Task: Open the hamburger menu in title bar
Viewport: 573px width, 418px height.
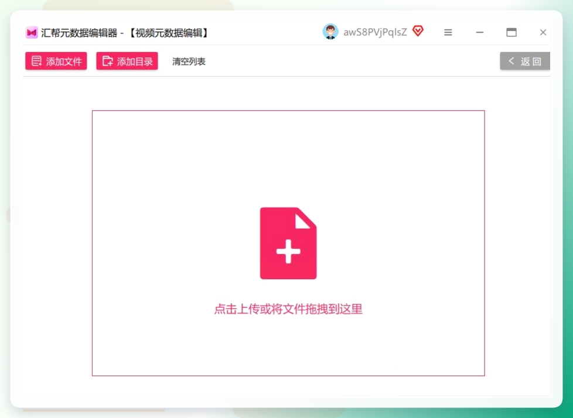Action: point(448,32)
